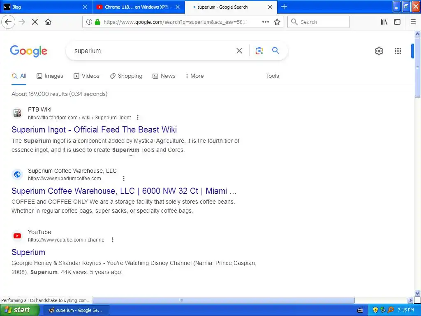
Task: Open the browser hamburger menu
Action: [x=413, y=22]
